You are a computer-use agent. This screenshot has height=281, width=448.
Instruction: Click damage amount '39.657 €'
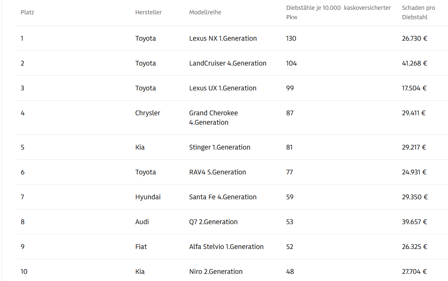(414, 221)
